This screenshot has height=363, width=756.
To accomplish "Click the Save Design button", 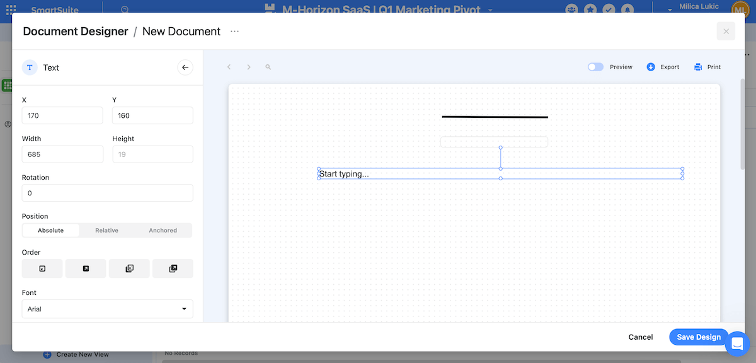I will tap(699, 337).
